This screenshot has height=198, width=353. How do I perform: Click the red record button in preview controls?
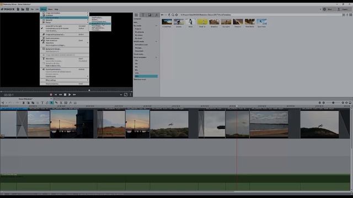pos(51,95)
